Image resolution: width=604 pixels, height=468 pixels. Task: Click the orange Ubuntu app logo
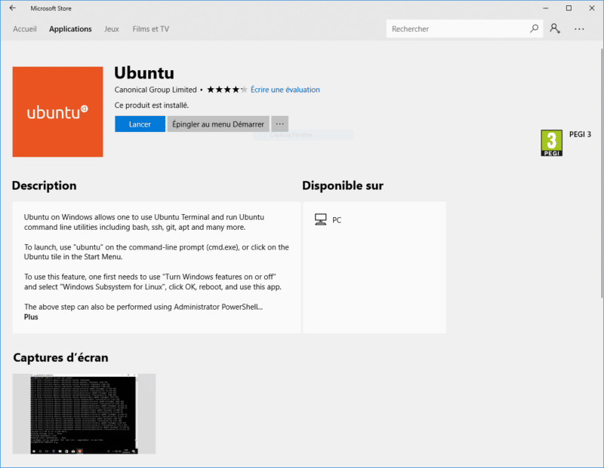(57, 112)
